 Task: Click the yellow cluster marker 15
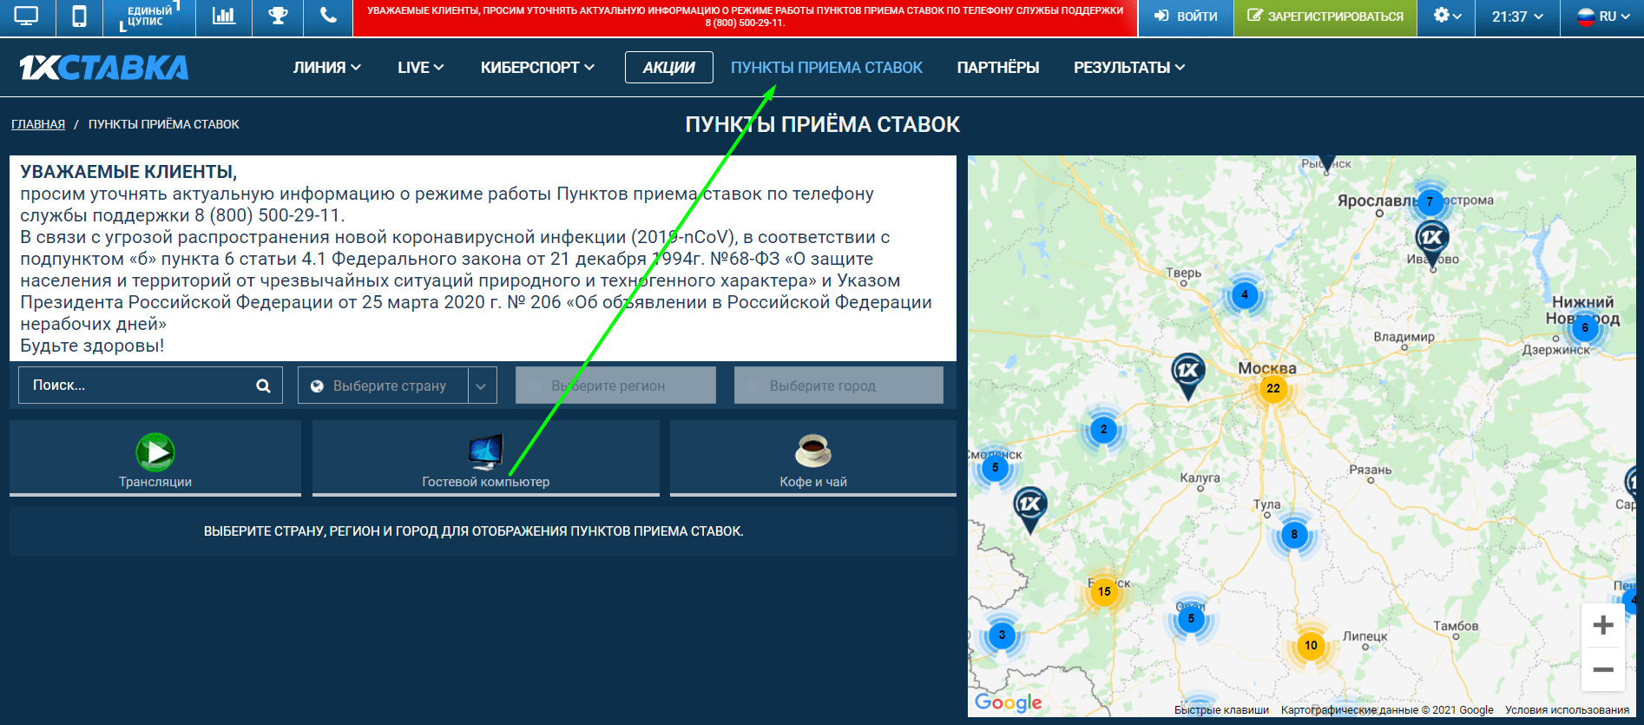[1104, 592]
